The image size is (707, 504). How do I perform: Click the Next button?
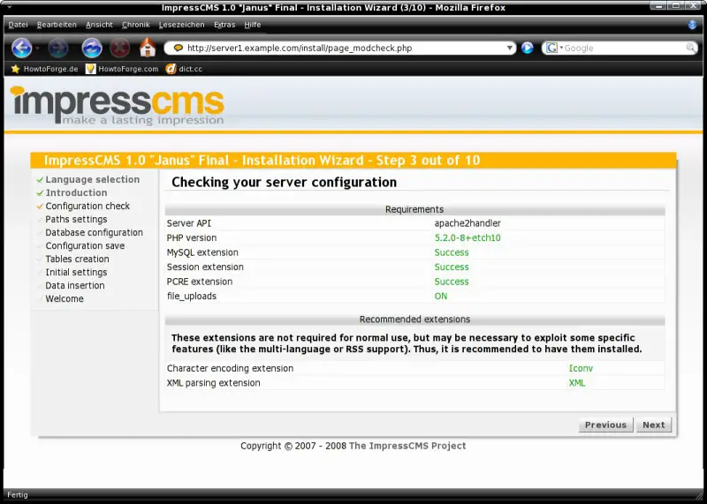pos(653,425)
